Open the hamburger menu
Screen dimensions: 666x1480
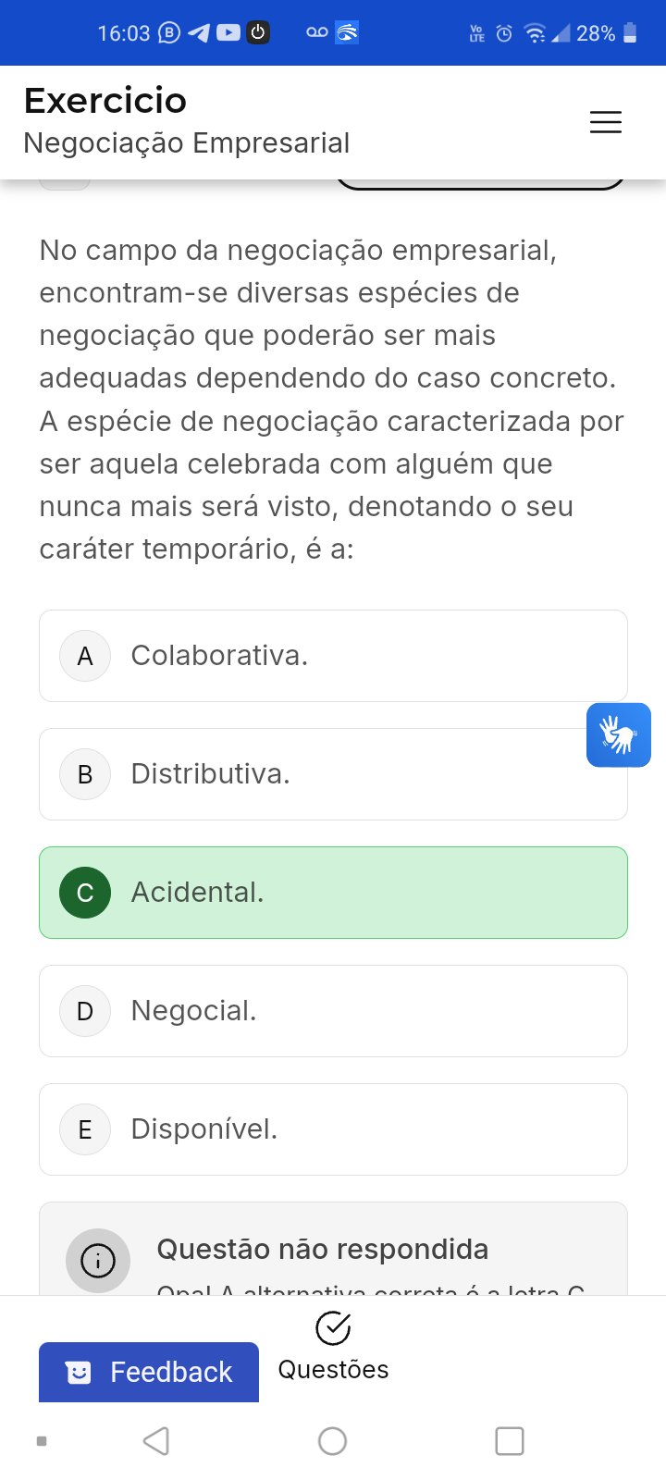coord(606,122)
